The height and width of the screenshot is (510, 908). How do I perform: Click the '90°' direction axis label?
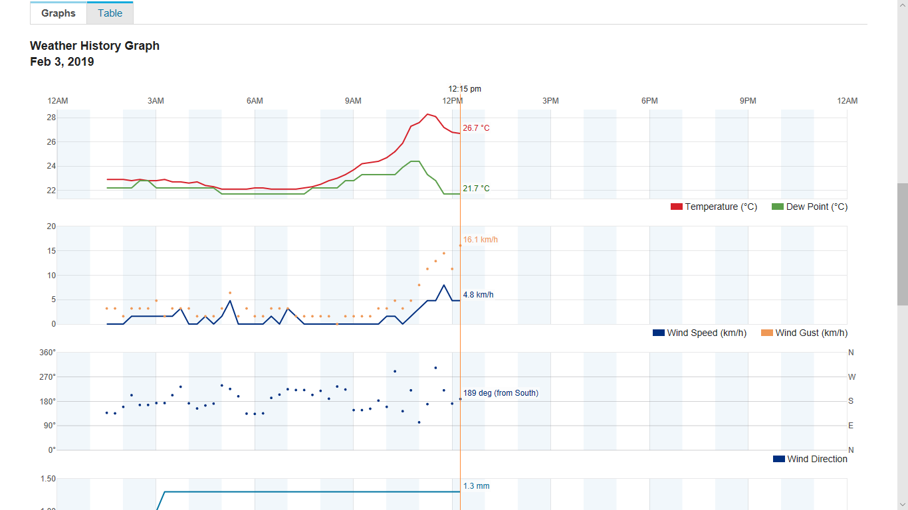pyautogui.click(x=50, y=426)
